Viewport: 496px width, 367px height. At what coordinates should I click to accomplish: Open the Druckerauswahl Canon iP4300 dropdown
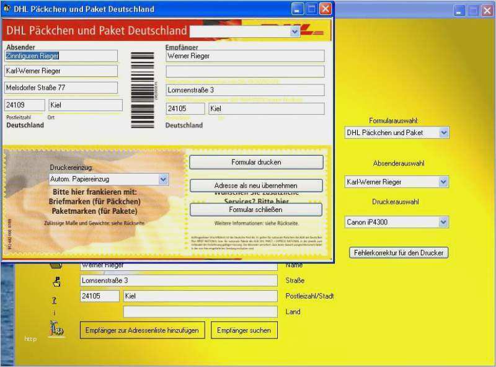(443, 222)
